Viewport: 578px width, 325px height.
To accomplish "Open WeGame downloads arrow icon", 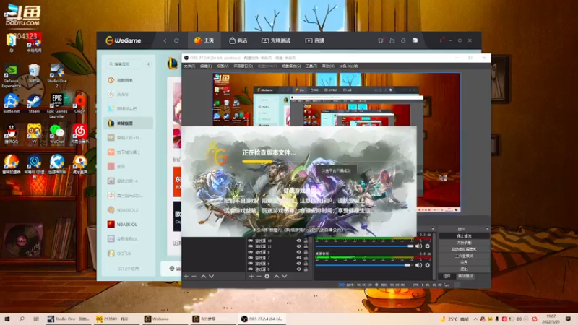I will point(403,40).
